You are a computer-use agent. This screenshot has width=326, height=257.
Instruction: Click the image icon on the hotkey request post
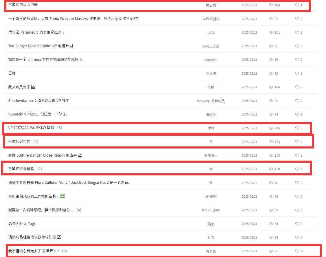tap(59, 237)
